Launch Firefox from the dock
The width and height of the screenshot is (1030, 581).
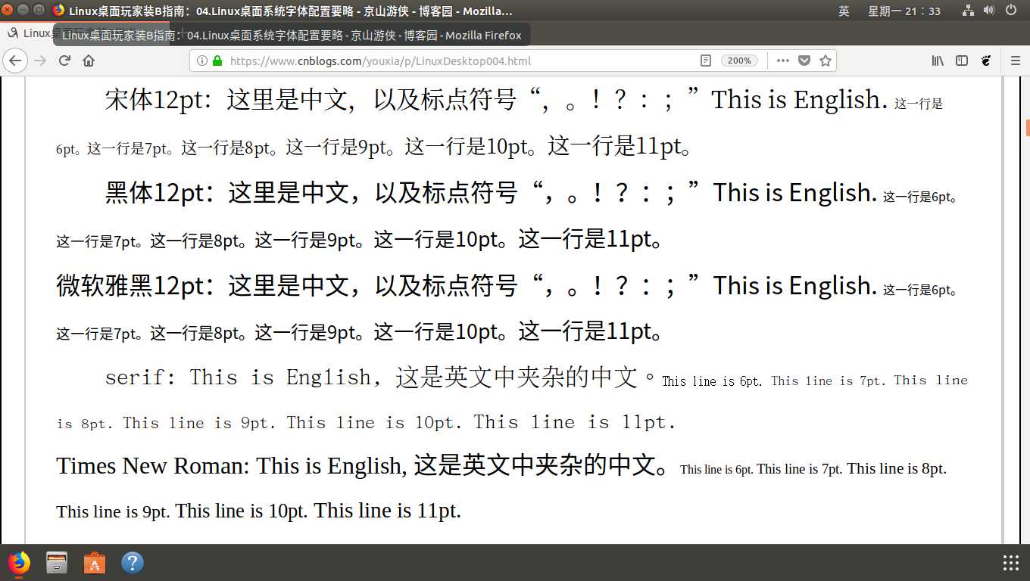(19, 563)
